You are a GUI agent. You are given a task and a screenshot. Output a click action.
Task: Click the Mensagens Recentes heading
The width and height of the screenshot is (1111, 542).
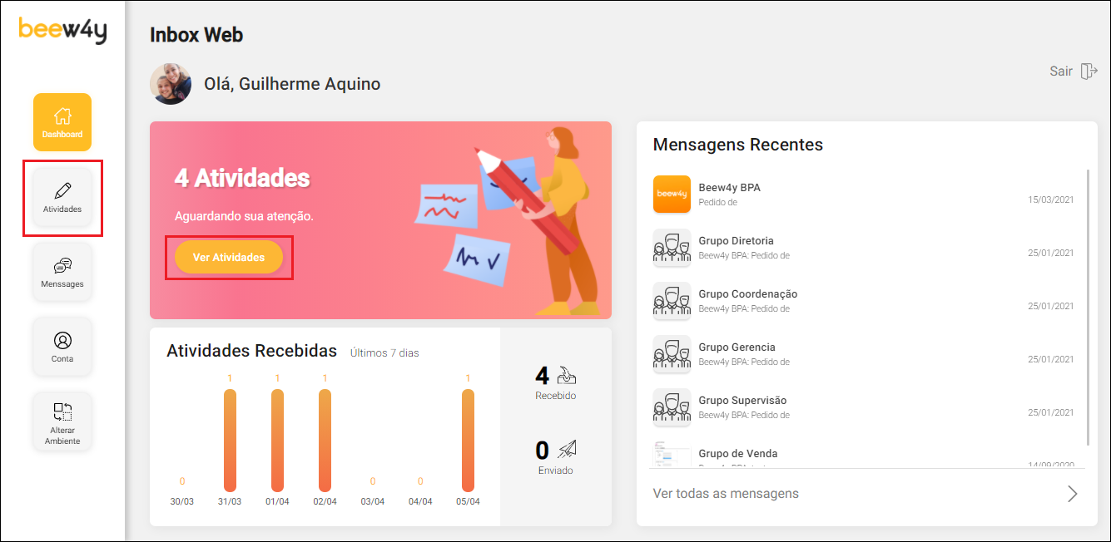pyautogui.click(x=738, y=145)
